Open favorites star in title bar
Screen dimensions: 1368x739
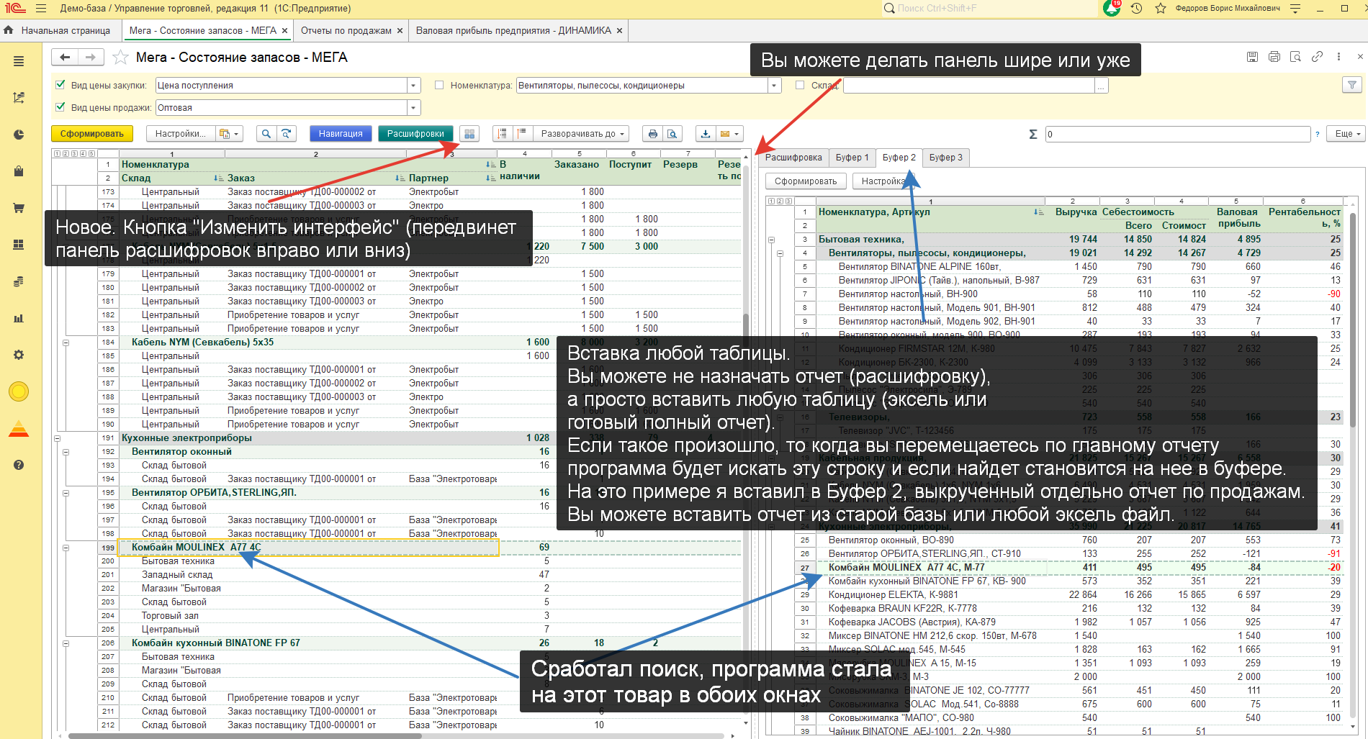(1161, 9)
